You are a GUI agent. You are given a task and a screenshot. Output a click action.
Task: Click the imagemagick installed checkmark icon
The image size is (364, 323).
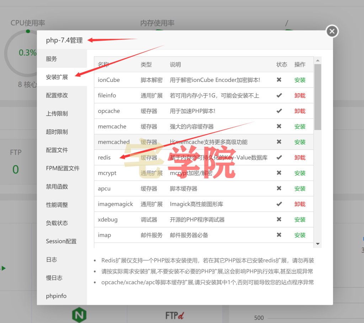[279, 204]
